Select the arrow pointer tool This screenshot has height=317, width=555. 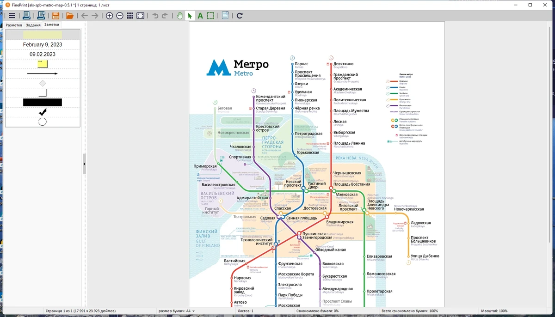coord(190,16)
